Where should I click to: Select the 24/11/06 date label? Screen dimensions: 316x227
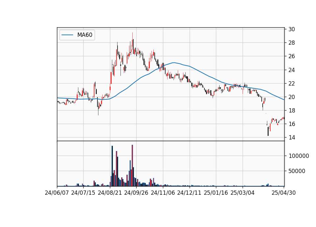tap(163, 193)
